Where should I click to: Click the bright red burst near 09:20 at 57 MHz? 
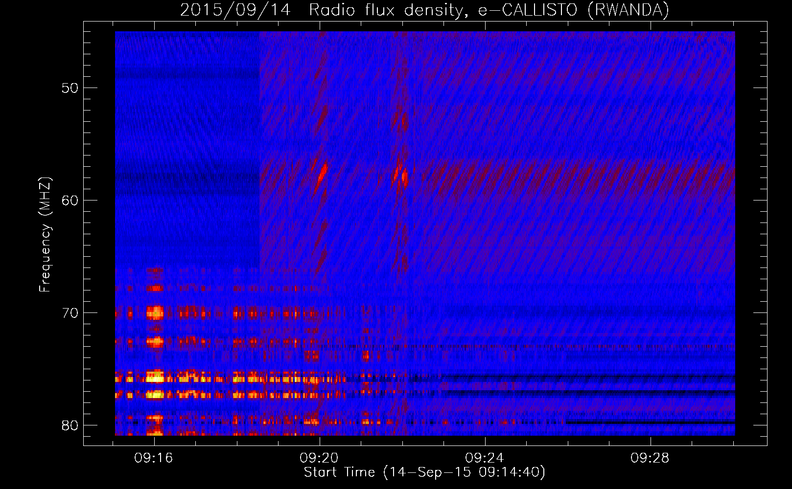coord(322,174)
